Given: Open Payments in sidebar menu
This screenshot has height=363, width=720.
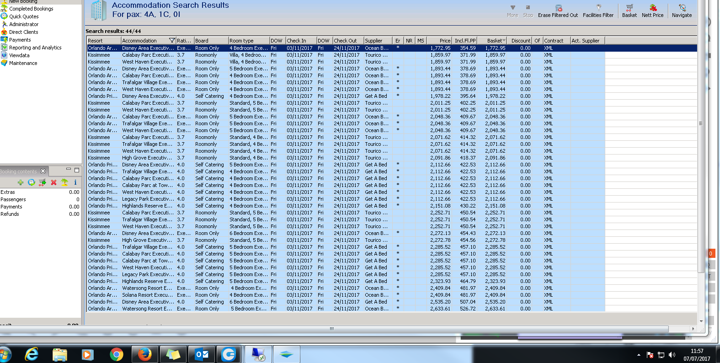Looking at the screenshot, I should [x=20, y=40].
